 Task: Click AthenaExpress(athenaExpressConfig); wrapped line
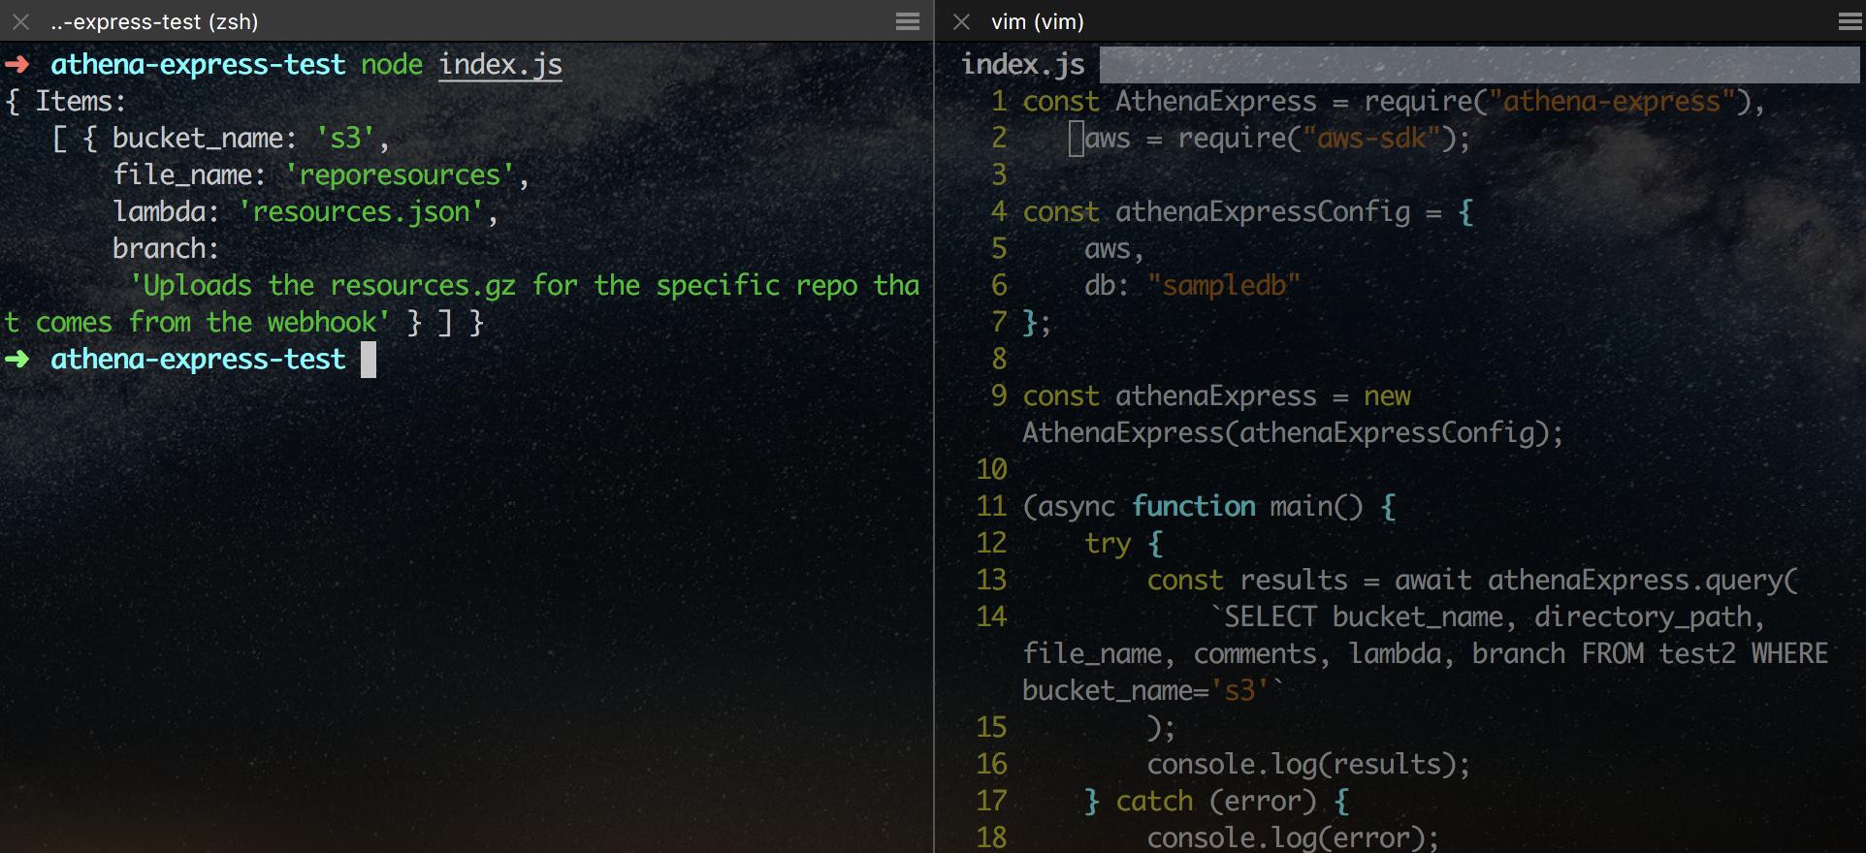tap(1293, 433)
